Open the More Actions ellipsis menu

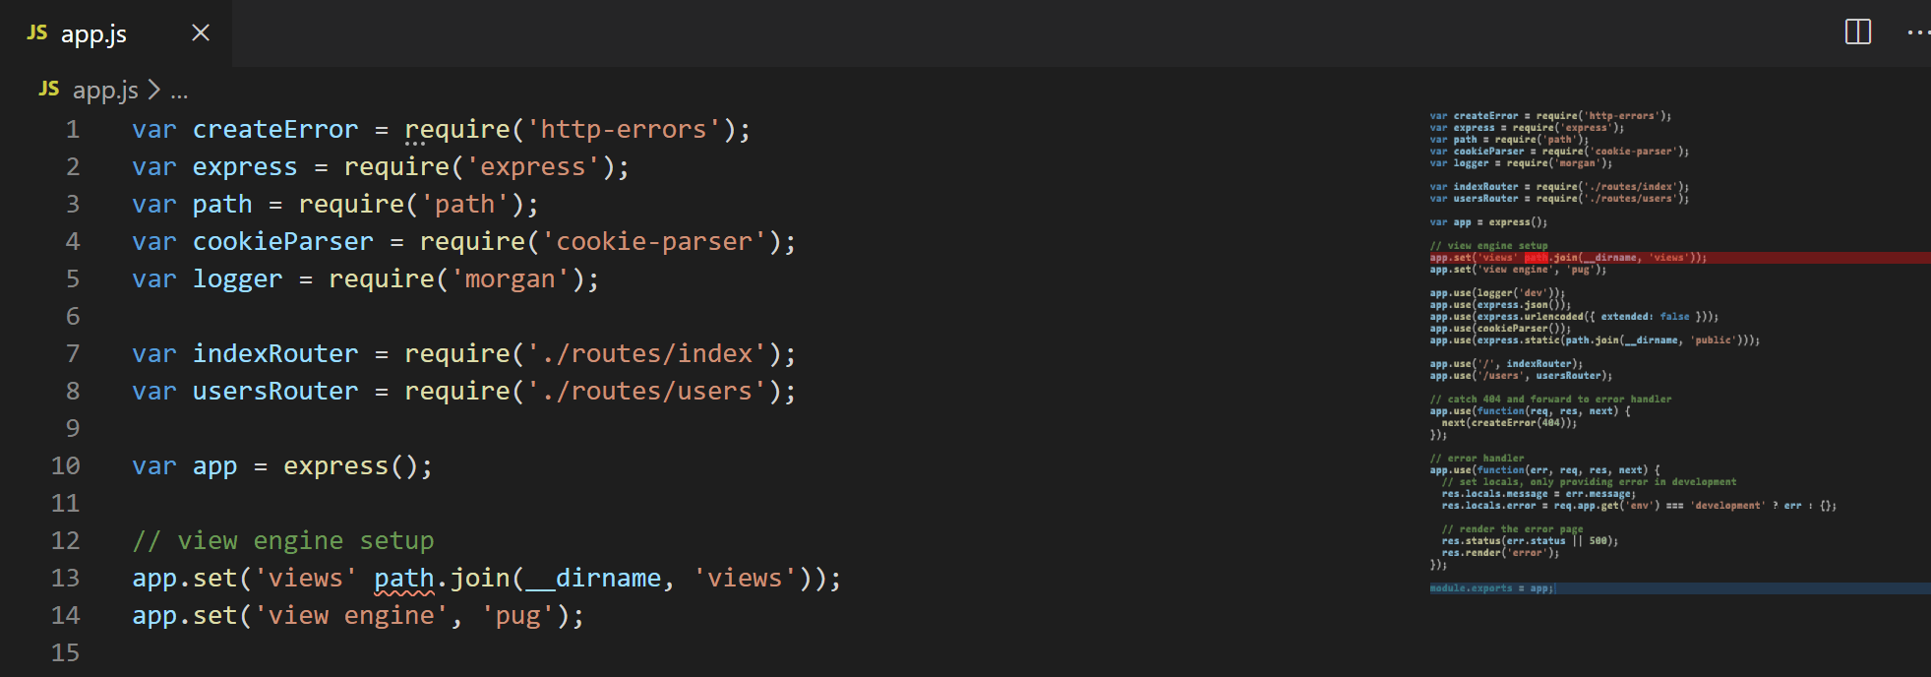[x=1917, y=32]
